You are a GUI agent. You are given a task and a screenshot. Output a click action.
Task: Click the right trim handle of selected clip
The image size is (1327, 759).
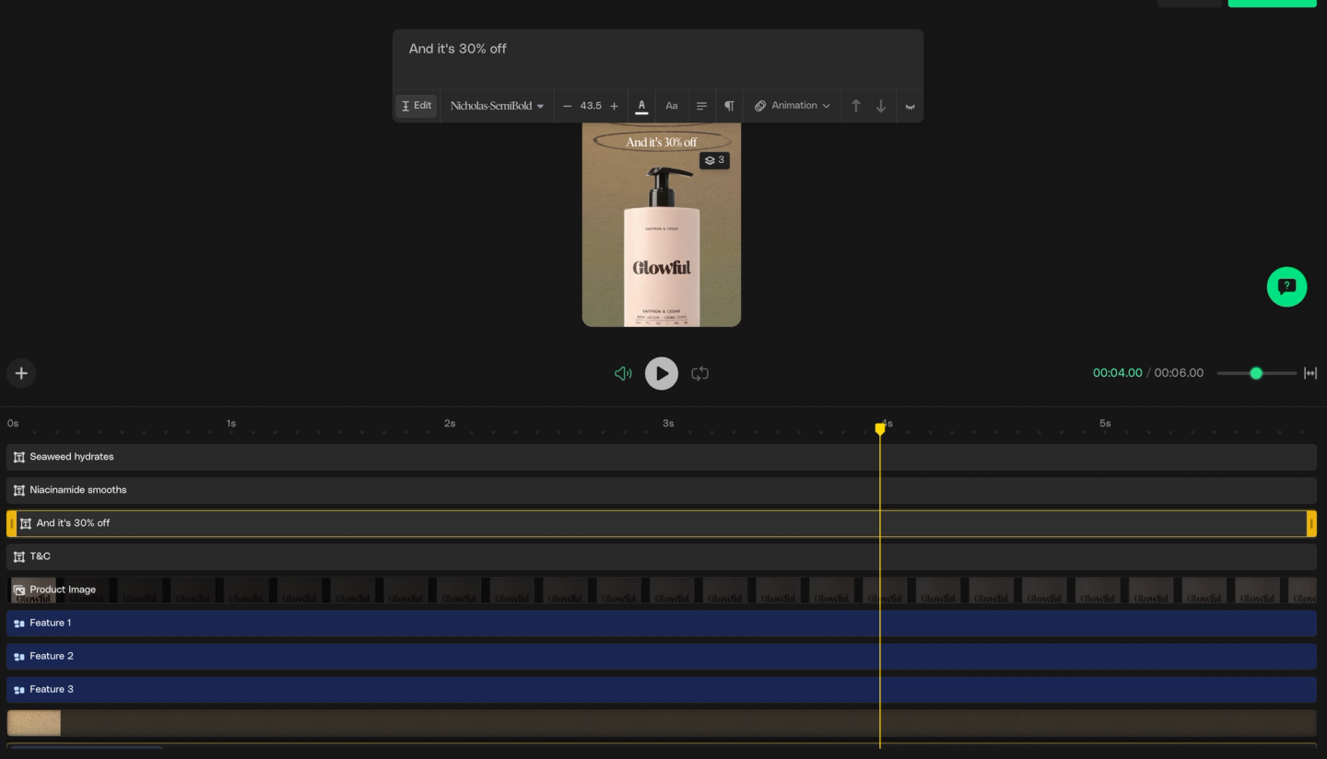[1311, 523]
